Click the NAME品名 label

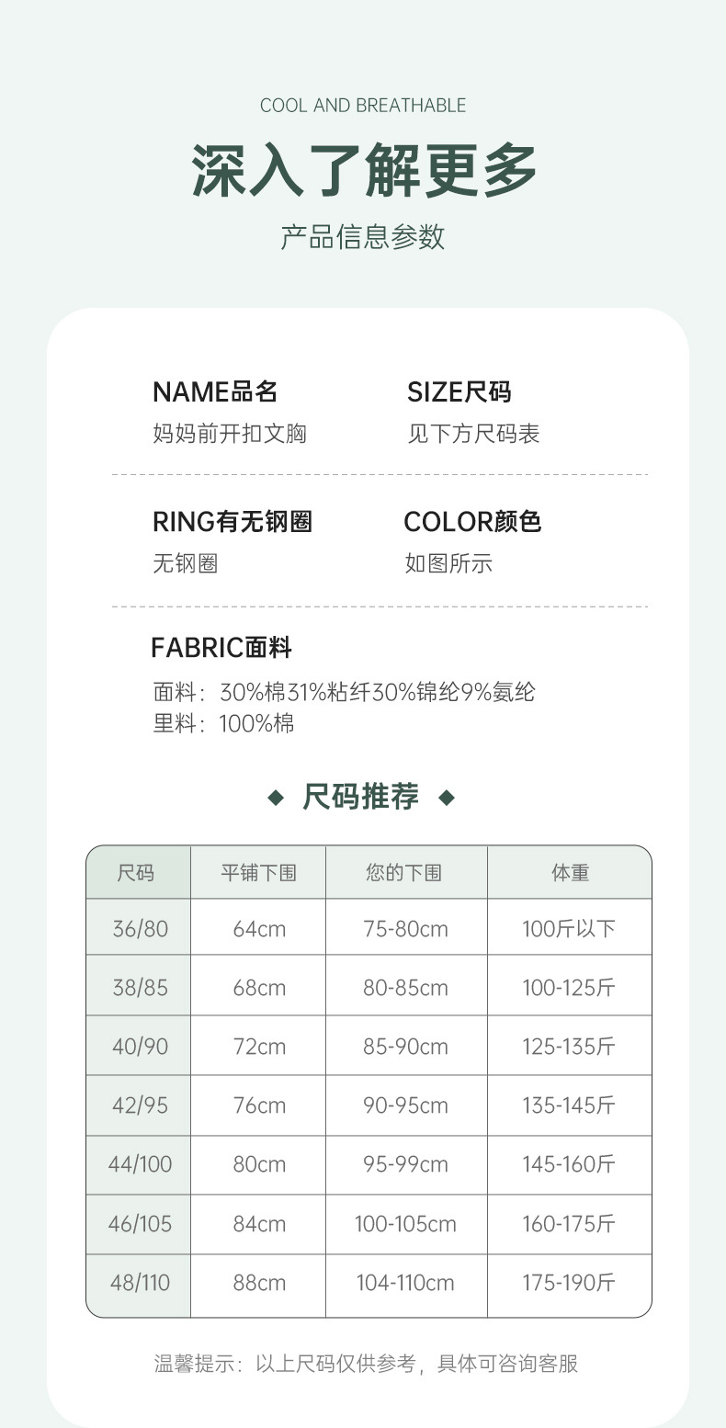point(215,392)
